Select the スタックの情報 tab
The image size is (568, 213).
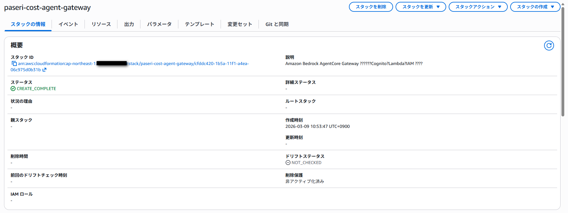(28, 24)
